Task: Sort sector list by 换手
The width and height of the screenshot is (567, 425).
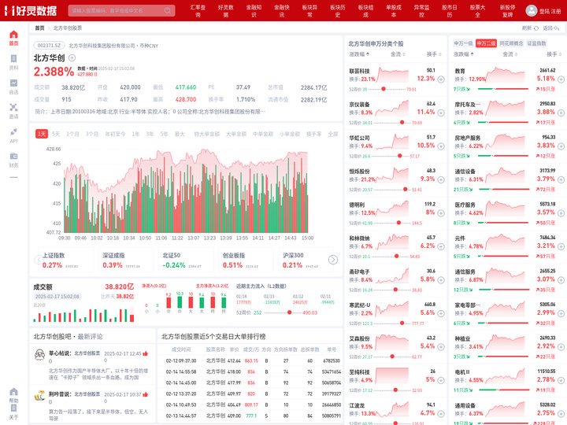Action: click(554, 54)
